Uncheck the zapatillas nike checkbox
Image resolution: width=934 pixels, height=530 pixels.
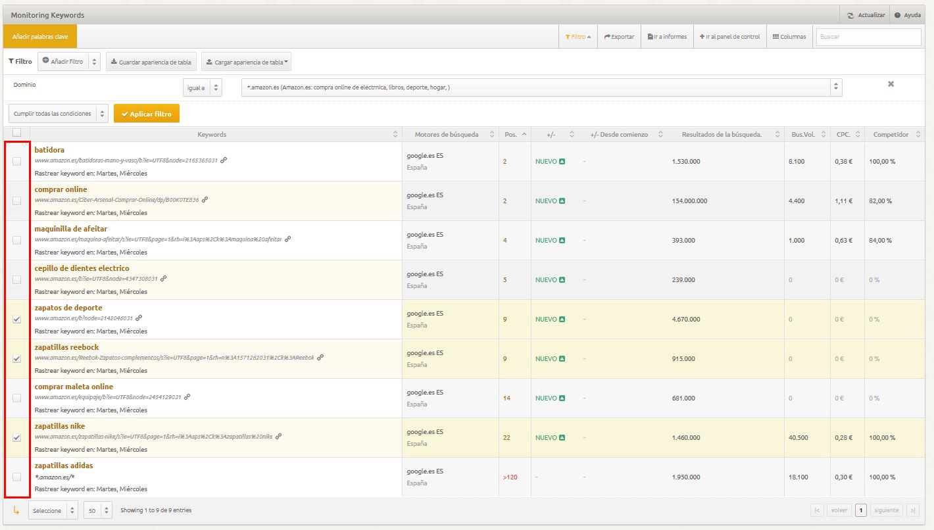[x=17, y=437]
